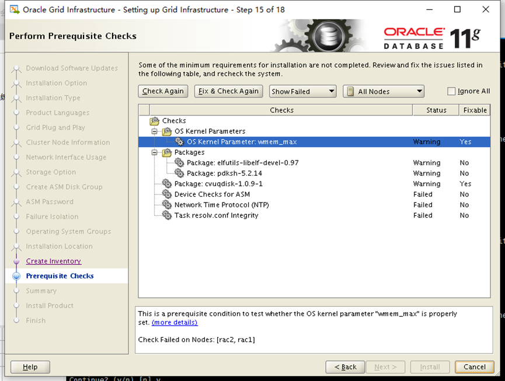Select Device Checks for ASM row
505x381 pixels.
(314, 194)
